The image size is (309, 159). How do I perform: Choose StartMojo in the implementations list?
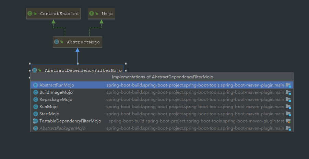click(x=162, y=114)
